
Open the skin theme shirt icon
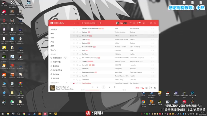pyautogui.click(x=131, y=23)
